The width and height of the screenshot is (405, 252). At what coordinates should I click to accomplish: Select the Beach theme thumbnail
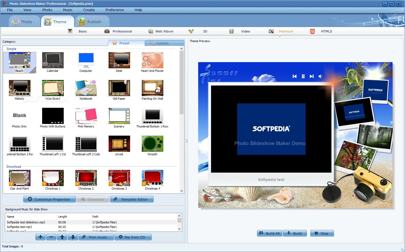[x=20, y=62]
